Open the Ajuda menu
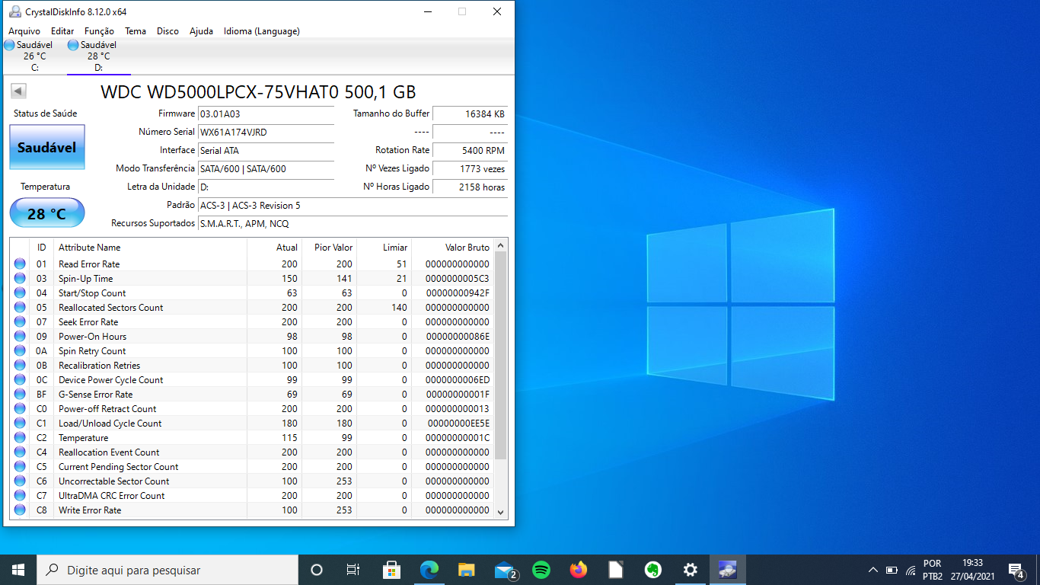 click(201, 31)
